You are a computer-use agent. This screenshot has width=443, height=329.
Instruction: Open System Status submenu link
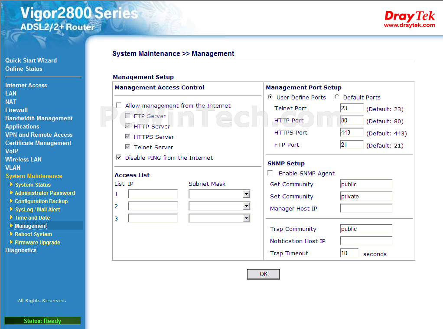point(33,185)
